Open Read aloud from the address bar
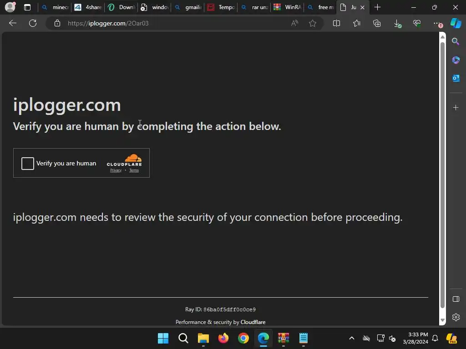Screen dimensions: 466x349 click(294, 23)
